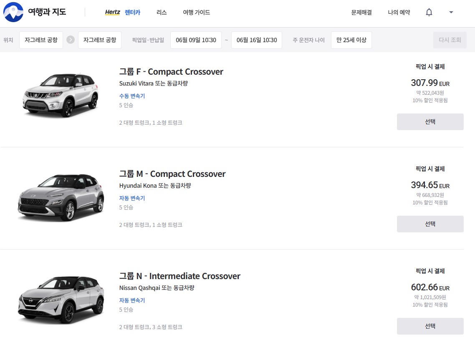The height and width of the screenshot is (340, 475).
Task: Open driver age 만 25세 이상 selector
Action: pos(351,40)
